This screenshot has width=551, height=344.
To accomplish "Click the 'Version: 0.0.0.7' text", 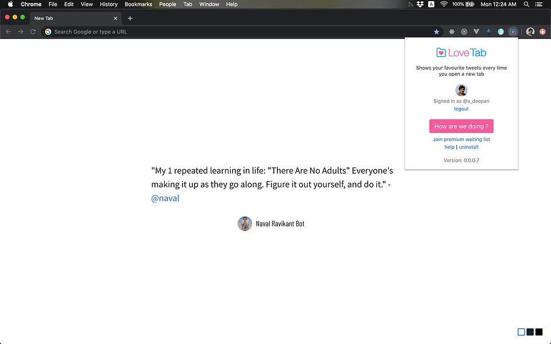I will (461, 161).
